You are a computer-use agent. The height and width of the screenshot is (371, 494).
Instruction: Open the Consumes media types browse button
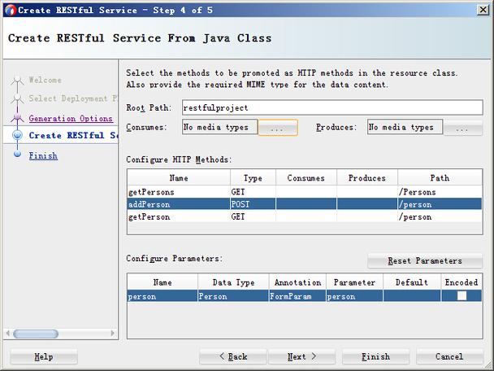tap(278, 128)
